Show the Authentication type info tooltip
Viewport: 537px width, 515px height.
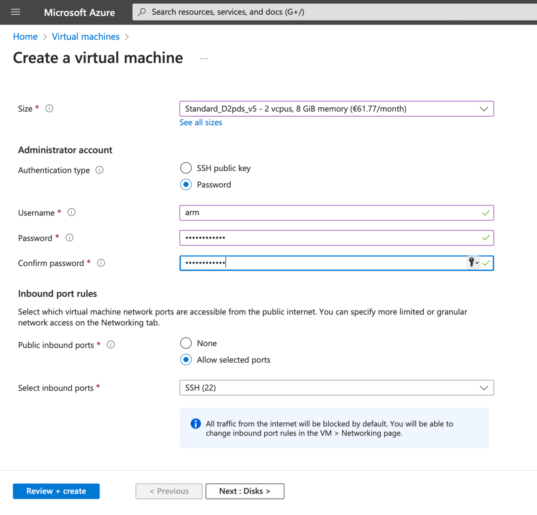click(x=99, y=170)
